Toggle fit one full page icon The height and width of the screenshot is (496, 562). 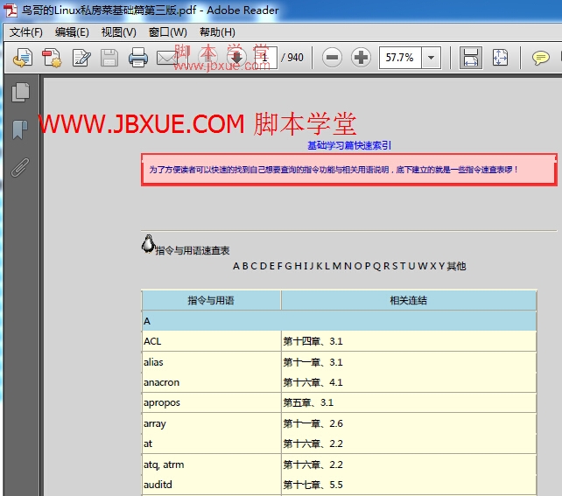pos(500,58)
